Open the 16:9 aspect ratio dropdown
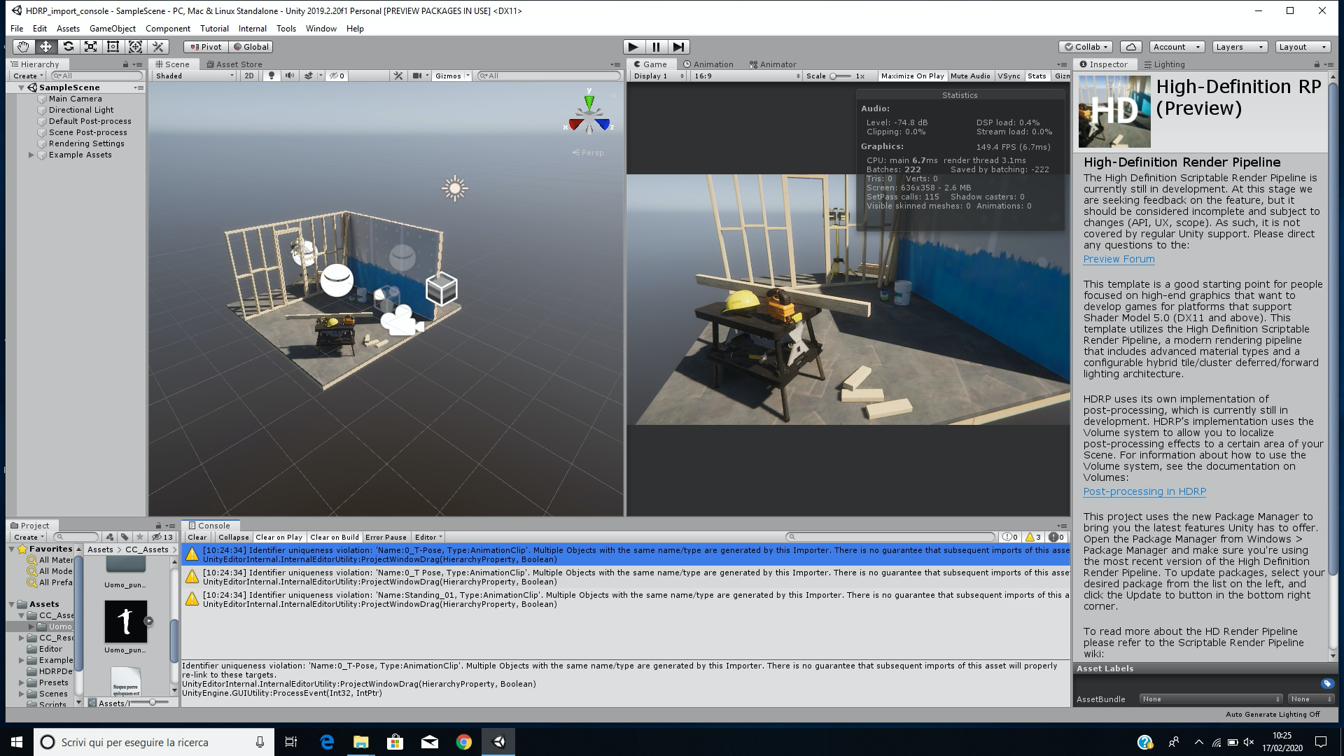The height and width of the screenshot is (756, 1344). click(x=747, y=76)
